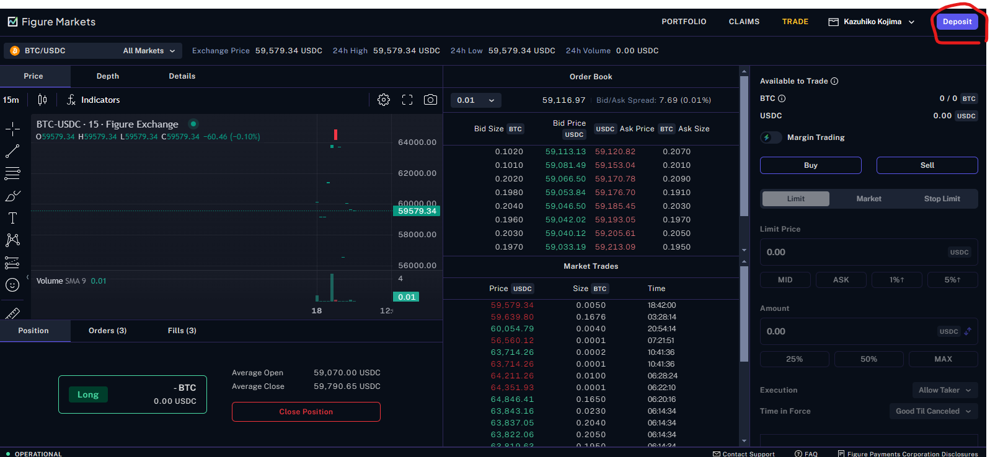Open the CLAIMS page
This screenshot has height=457, width=990.
(x=744, y=22)
